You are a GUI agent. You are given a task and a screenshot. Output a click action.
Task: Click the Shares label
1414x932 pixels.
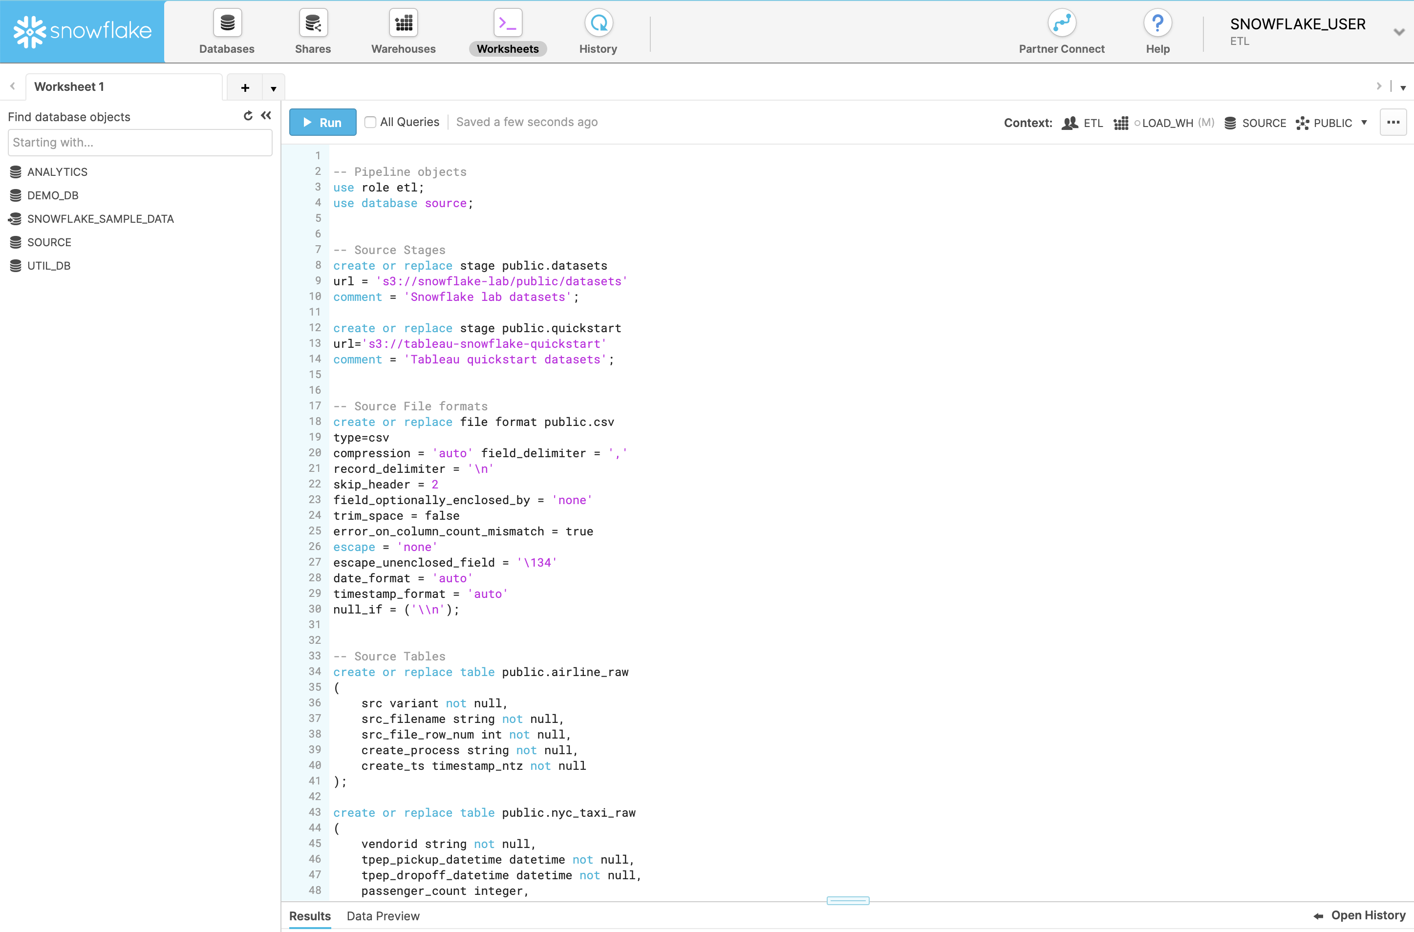tap(313, 49)
